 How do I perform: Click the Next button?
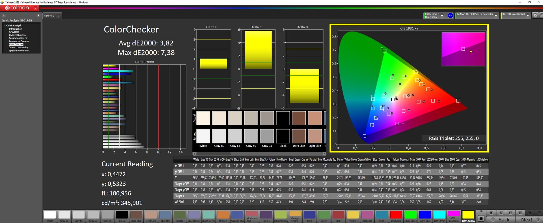pos(527,220)
